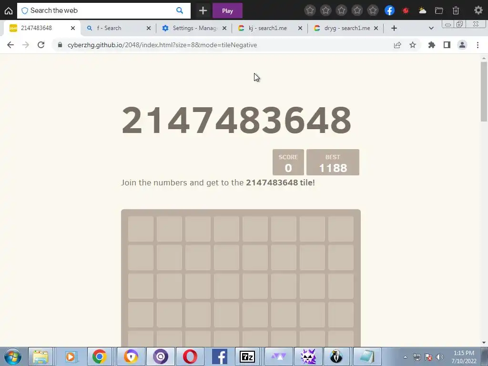Open the folder icon in top bar
This screenshot has width=488, height=366.
(x=439, y=10)
